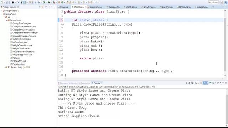Open the Debug button dropdown arrow
Image resolution: width=228 pixels, height=128 pixels.
tap(41, 2)
